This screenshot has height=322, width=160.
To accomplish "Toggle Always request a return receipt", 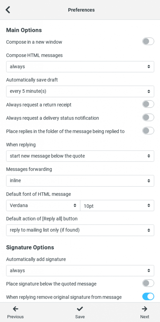I will 148,104.
